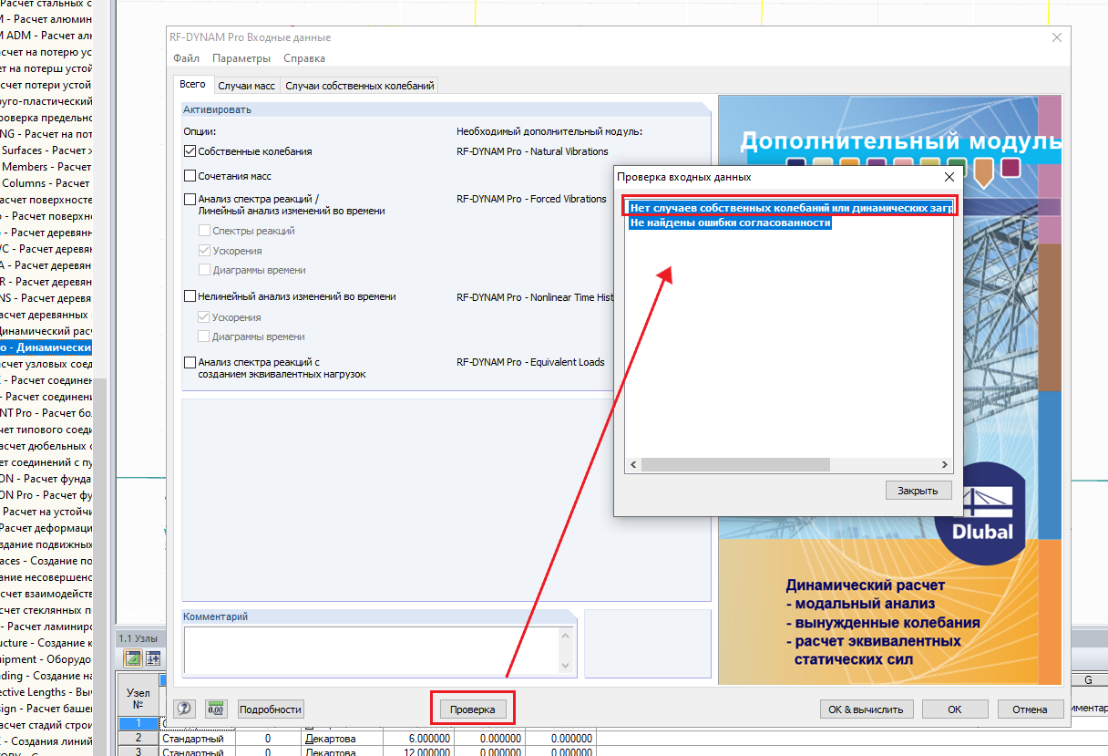Select highlighted 'Динамически' module in left tree
The height and width of the screenshot is (756, 1108).
click(46, 347)
